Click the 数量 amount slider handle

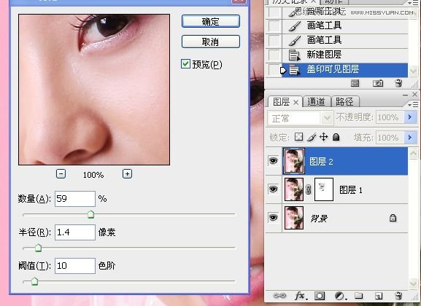pos(90,214)
